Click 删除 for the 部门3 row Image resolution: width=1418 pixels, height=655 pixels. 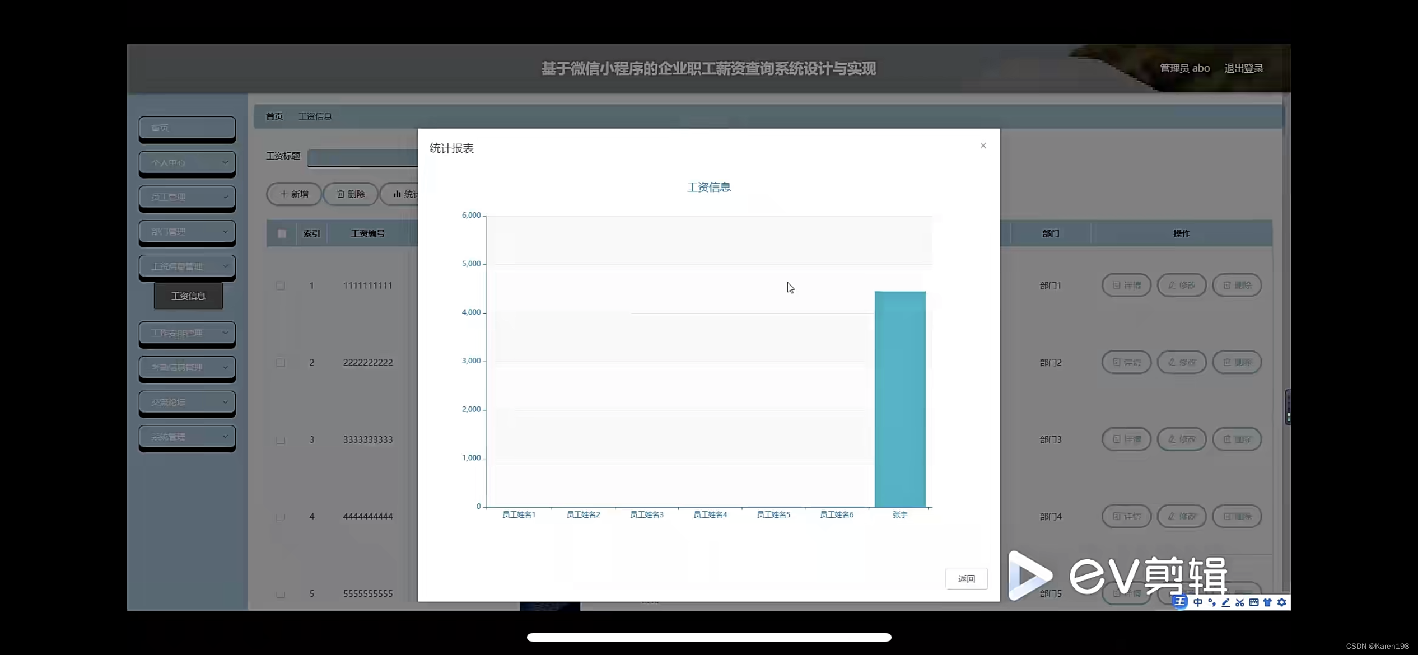[x=1237, y=439]
